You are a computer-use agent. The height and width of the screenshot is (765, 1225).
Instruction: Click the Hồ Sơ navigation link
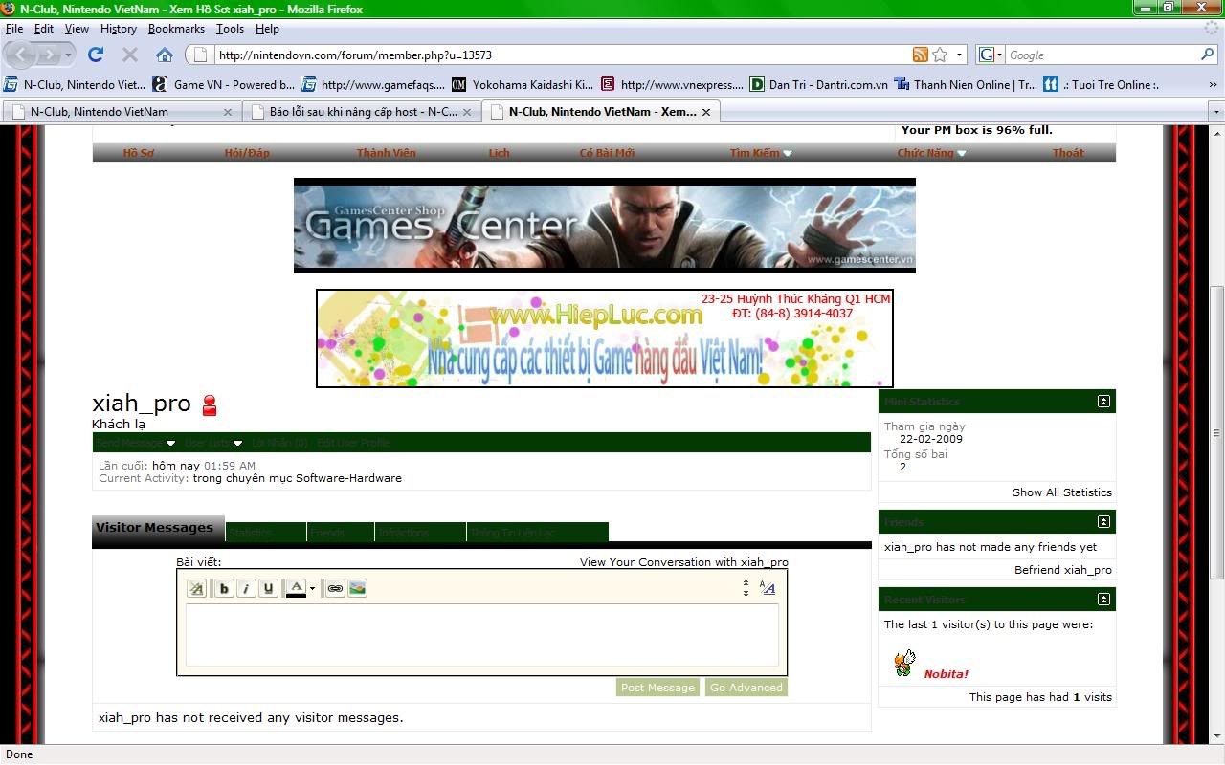coord(139,153)
